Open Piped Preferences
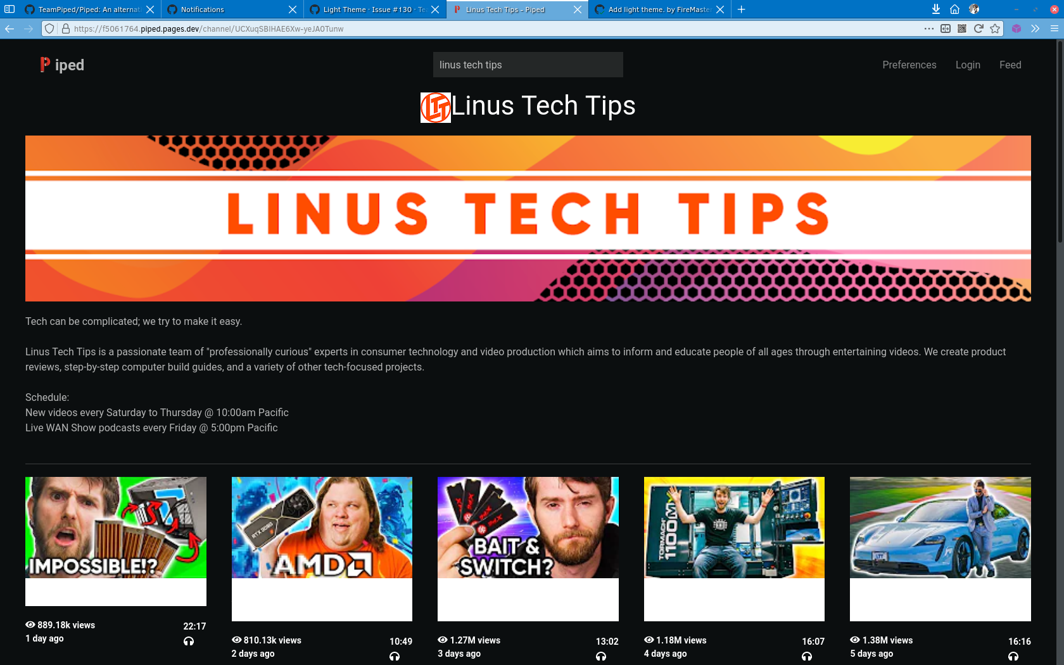This screenshot has width=1064, height=665. (909, 65)
